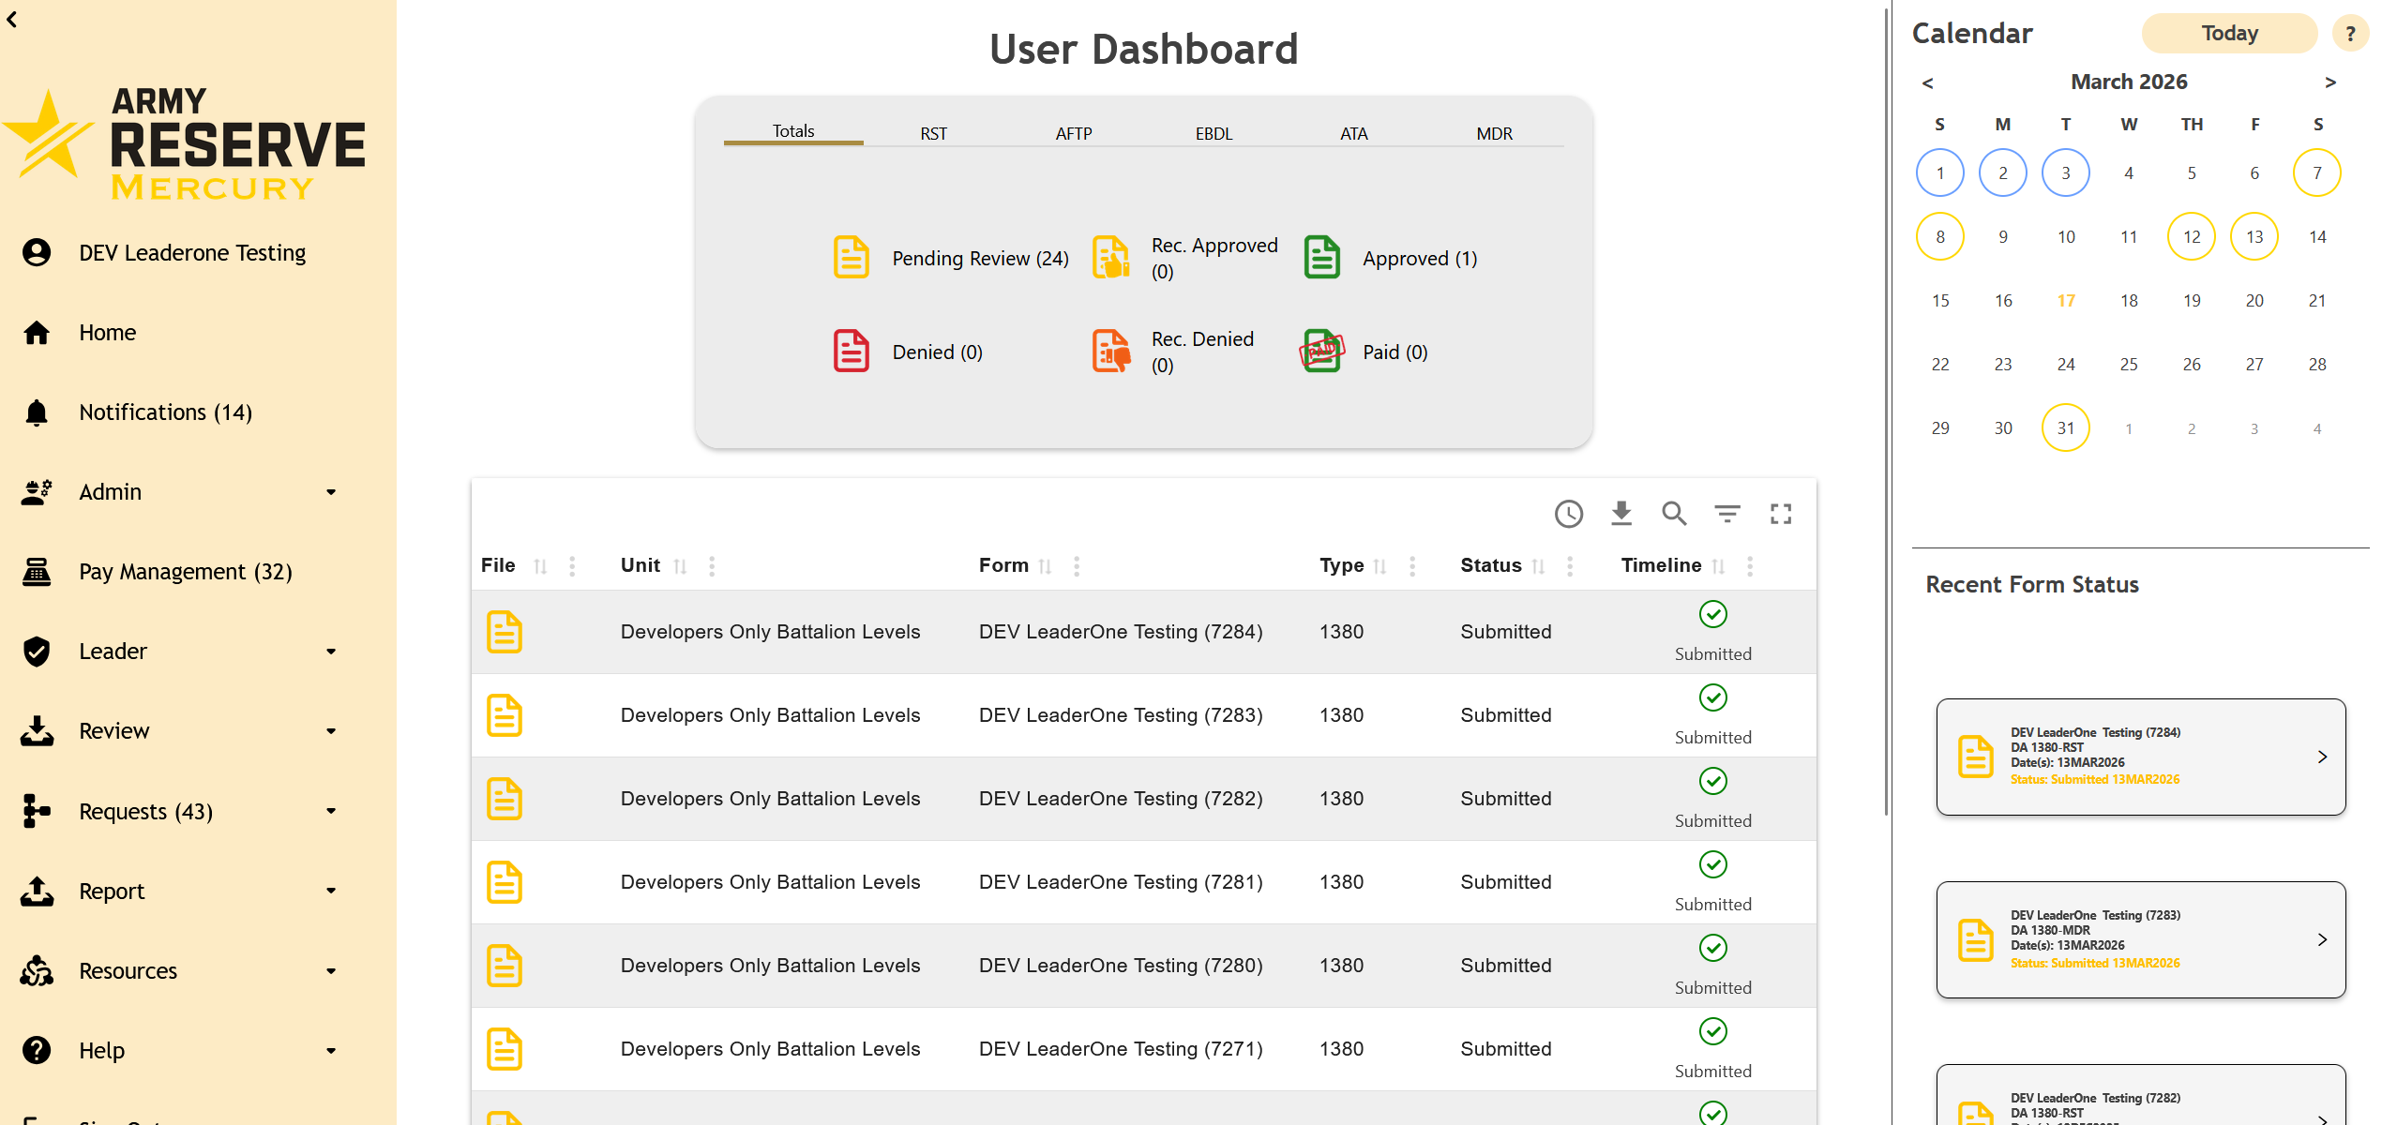Click the calendar help question mark
2382x1125 pixels.
(x=2350, y=35)
